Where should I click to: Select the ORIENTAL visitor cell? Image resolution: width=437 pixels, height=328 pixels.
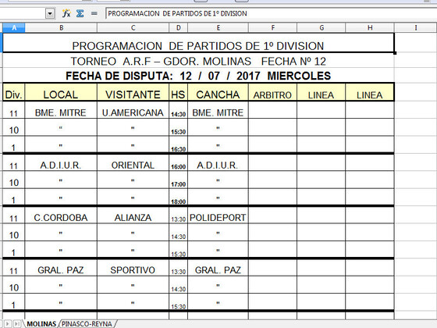[133, 162]
